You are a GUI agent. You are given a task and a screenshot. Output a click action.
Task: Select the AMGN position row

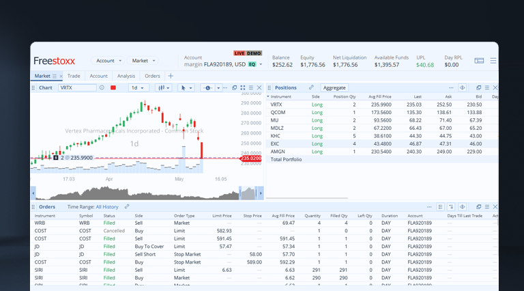(x=382, y=152)
